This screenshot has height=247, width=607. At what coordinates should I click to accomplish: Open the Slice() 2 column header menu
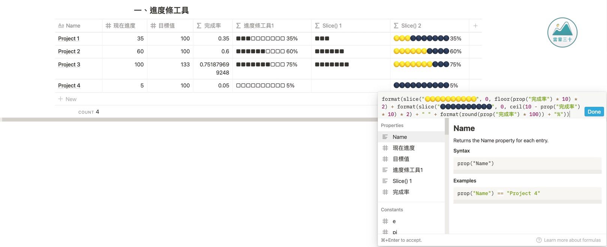tap(411, 26)
